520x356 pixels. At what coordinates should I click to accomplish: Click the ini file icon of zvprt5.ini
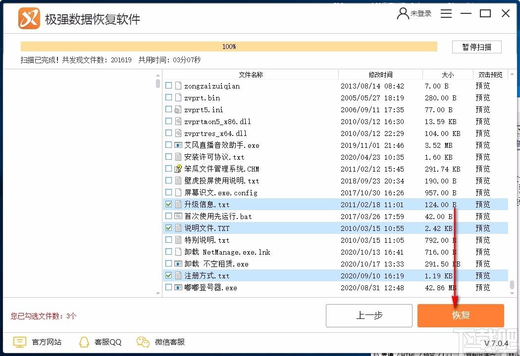(178, 110)
